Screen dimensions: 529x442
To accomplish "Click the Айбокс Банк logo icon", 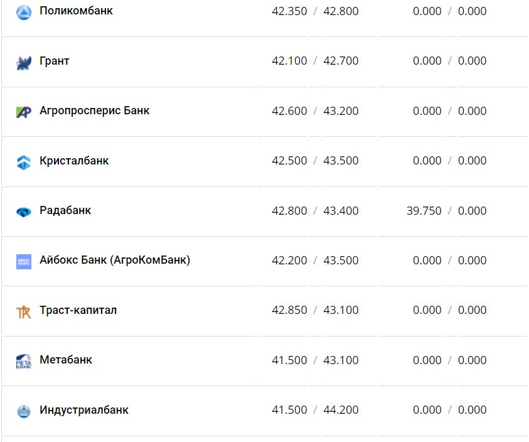I will coord(23,261).
